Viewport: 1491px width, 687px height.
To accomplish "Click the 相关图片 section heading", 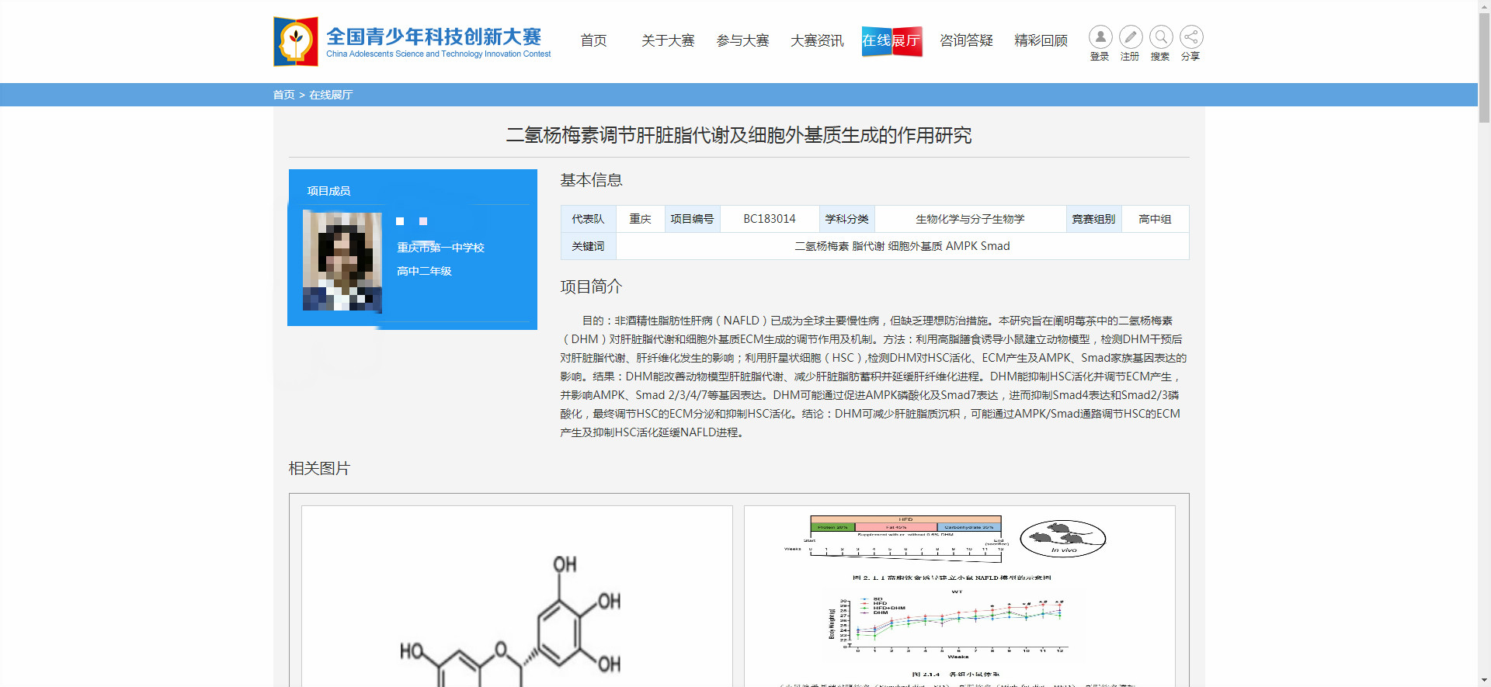I will coord(319,468).
